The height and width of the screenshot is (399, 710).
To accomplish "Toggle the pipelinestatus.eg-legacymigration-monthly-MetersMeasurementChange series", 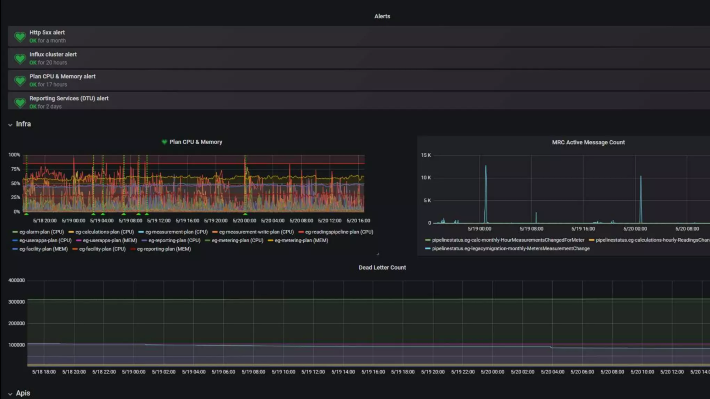I will 510,249.
